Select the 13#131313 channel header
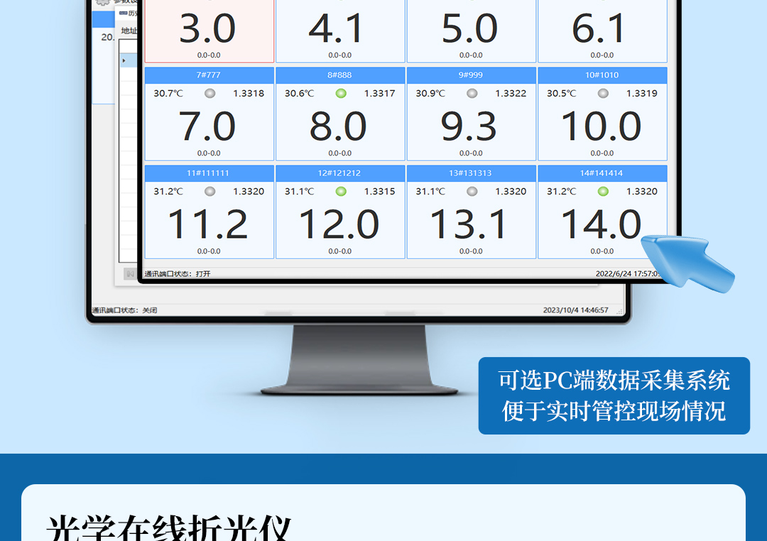Viewport: 767px width, 541px height. (471, 173)
